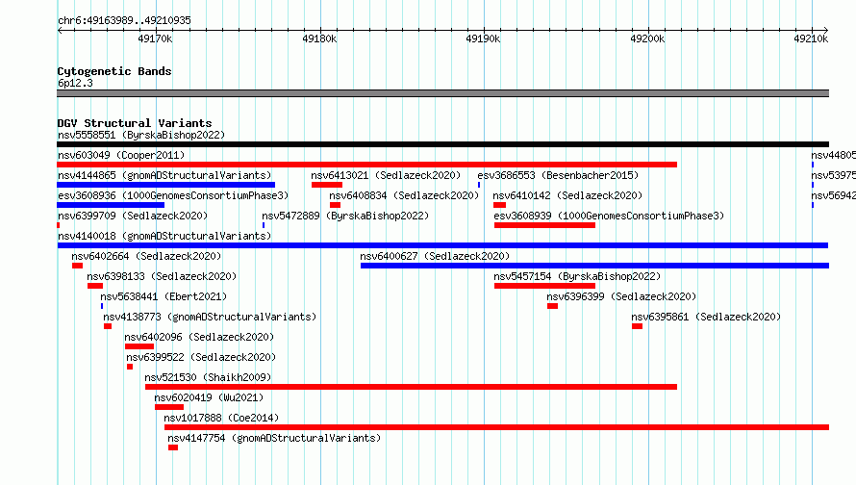Select the red nsv603049 Cooper2011 bar
The height and width of the screenshot is (485, 856).
366,165
